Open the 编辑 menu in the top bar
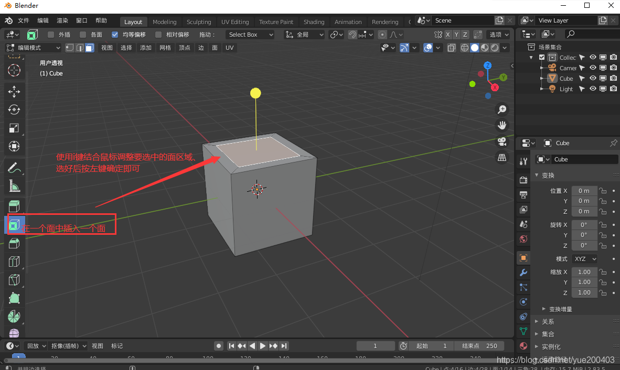 (42, 20)
